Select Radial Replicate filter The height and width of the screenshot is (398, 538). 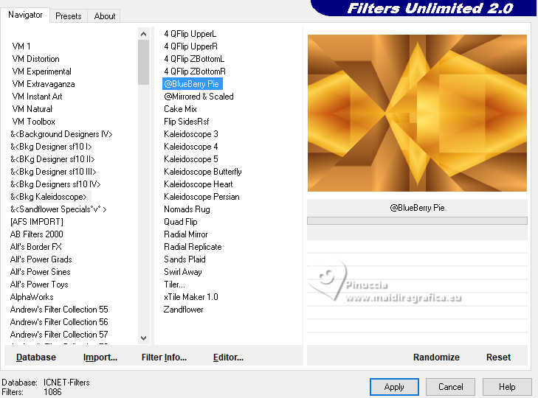193,247
